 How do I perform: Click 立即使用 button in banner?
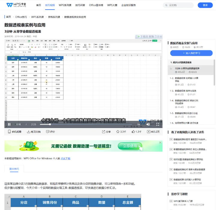[x=130, y=146]
